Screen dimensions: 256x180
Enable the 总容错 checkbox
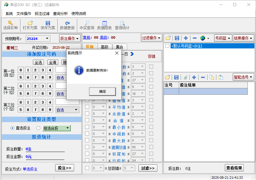87,168
